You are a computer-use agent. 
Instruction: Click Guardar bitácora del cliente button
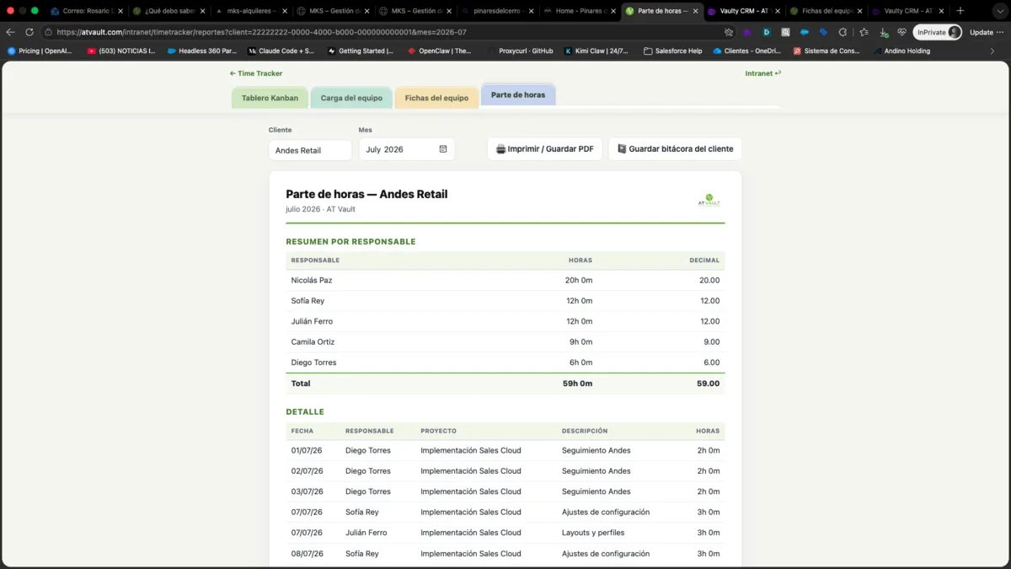[675, 149]
